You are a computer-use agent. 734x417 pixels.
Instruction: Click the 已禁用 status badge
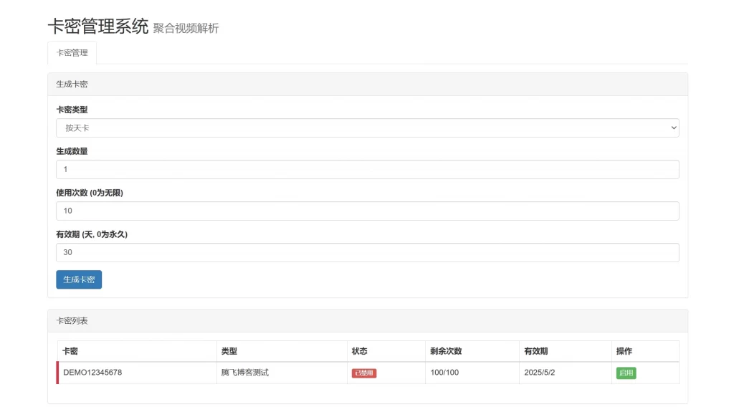pos(363,373)
